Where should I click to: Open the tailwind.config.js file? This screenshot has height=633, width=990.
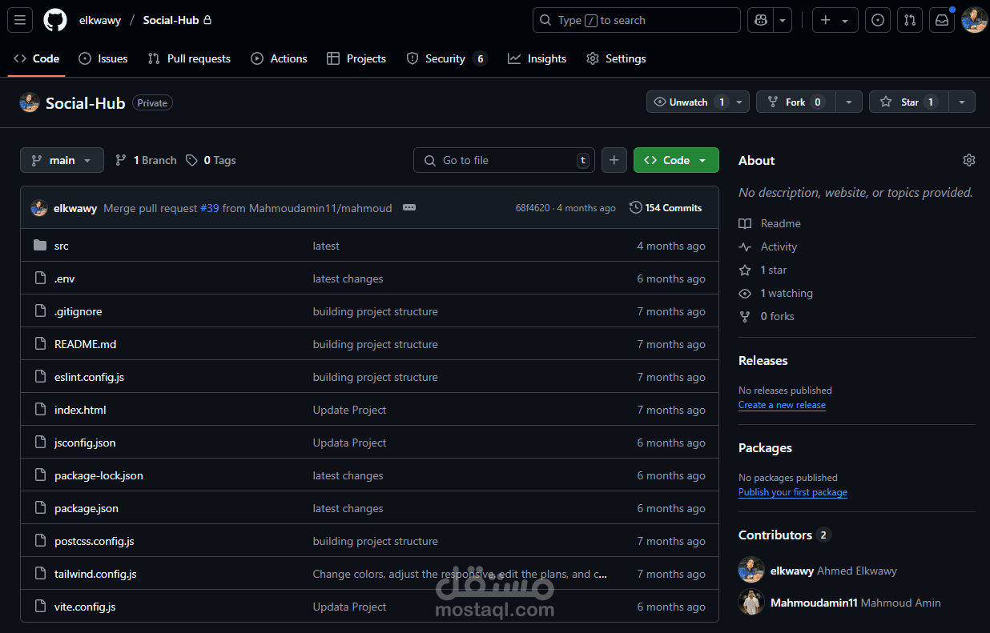click(95, 574)
